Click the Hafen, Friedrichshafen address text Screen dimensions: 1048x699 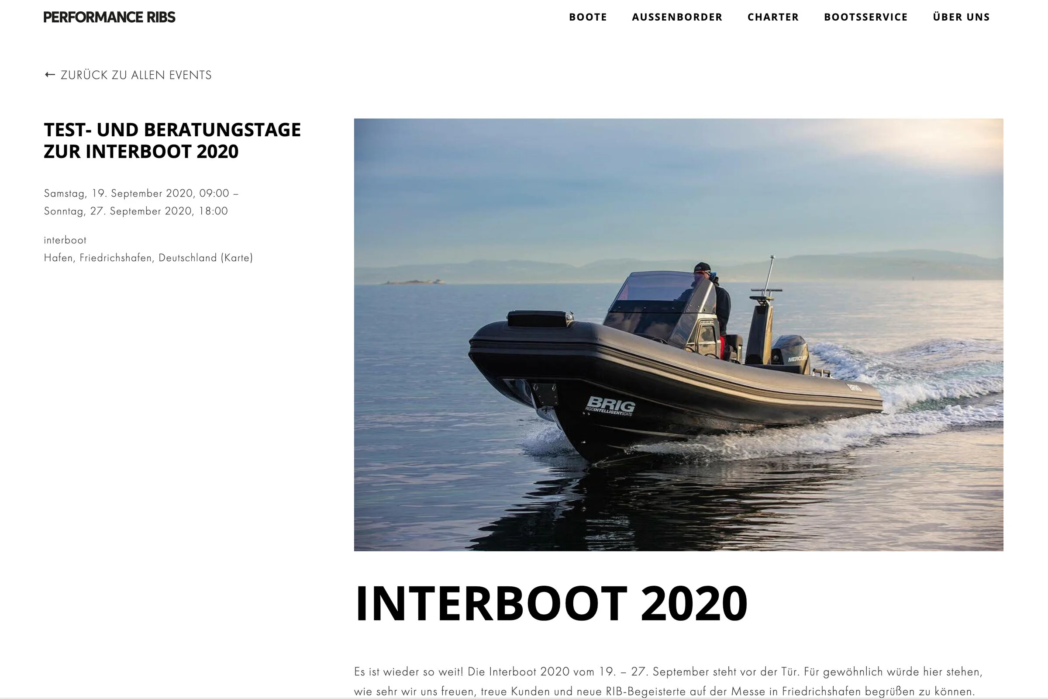click(130, 258)
